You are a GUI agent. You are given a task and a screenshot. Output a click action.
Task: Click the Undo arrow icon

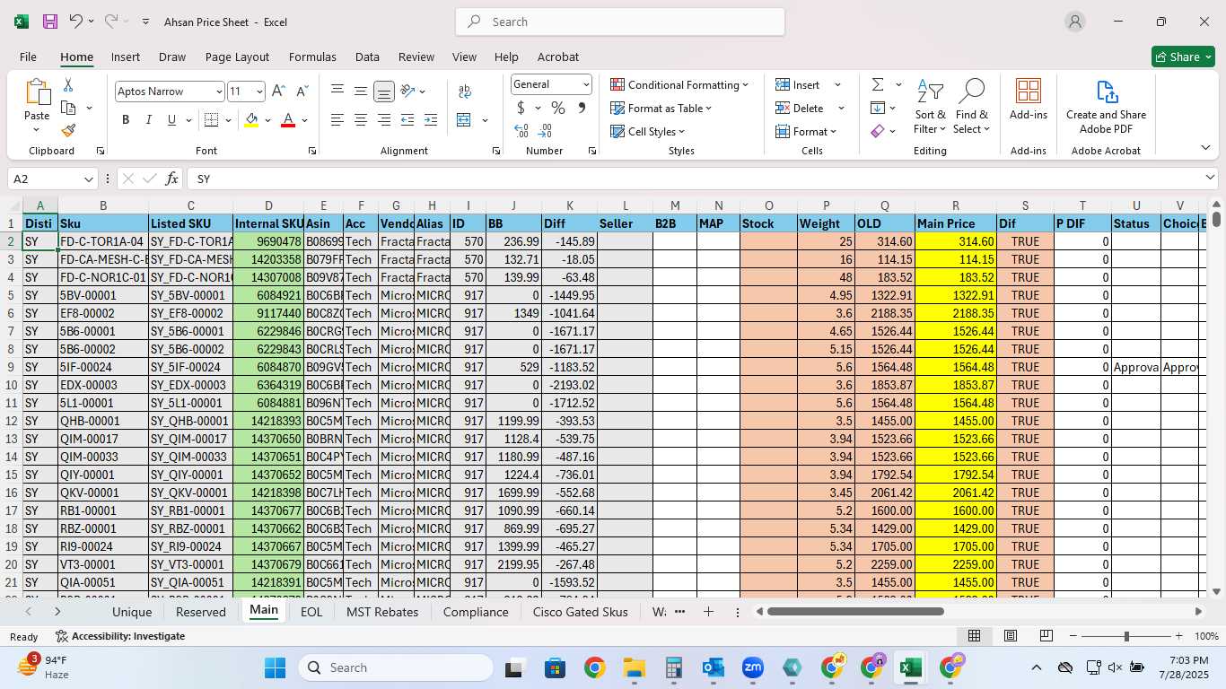tap(76, 22)
